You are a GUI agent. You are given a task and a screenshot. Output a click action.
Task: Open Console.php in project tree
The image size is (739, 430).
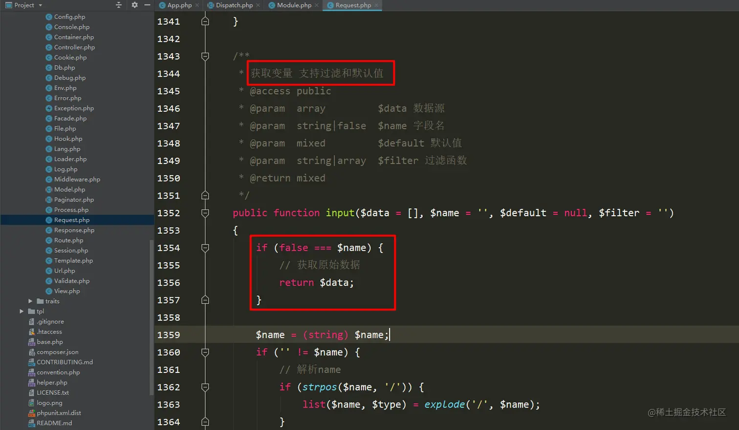[x=72, y=27]
